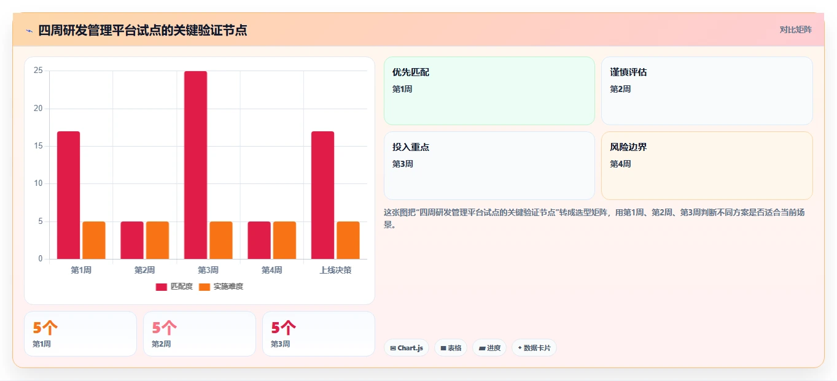Toggle the 匹配度 legend entry

point(174,287)
